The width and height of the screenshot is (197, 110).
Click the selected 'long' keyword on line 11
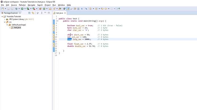pos(70,39)
